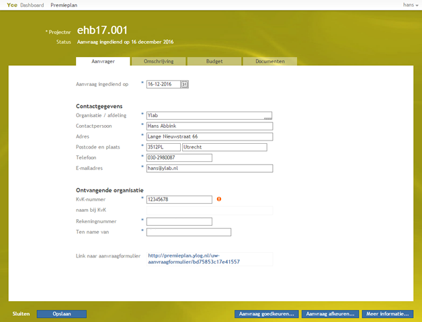Focus the Organisatie / afdeling field
This screenshot has height=322, width=422.
pos(209,116)
